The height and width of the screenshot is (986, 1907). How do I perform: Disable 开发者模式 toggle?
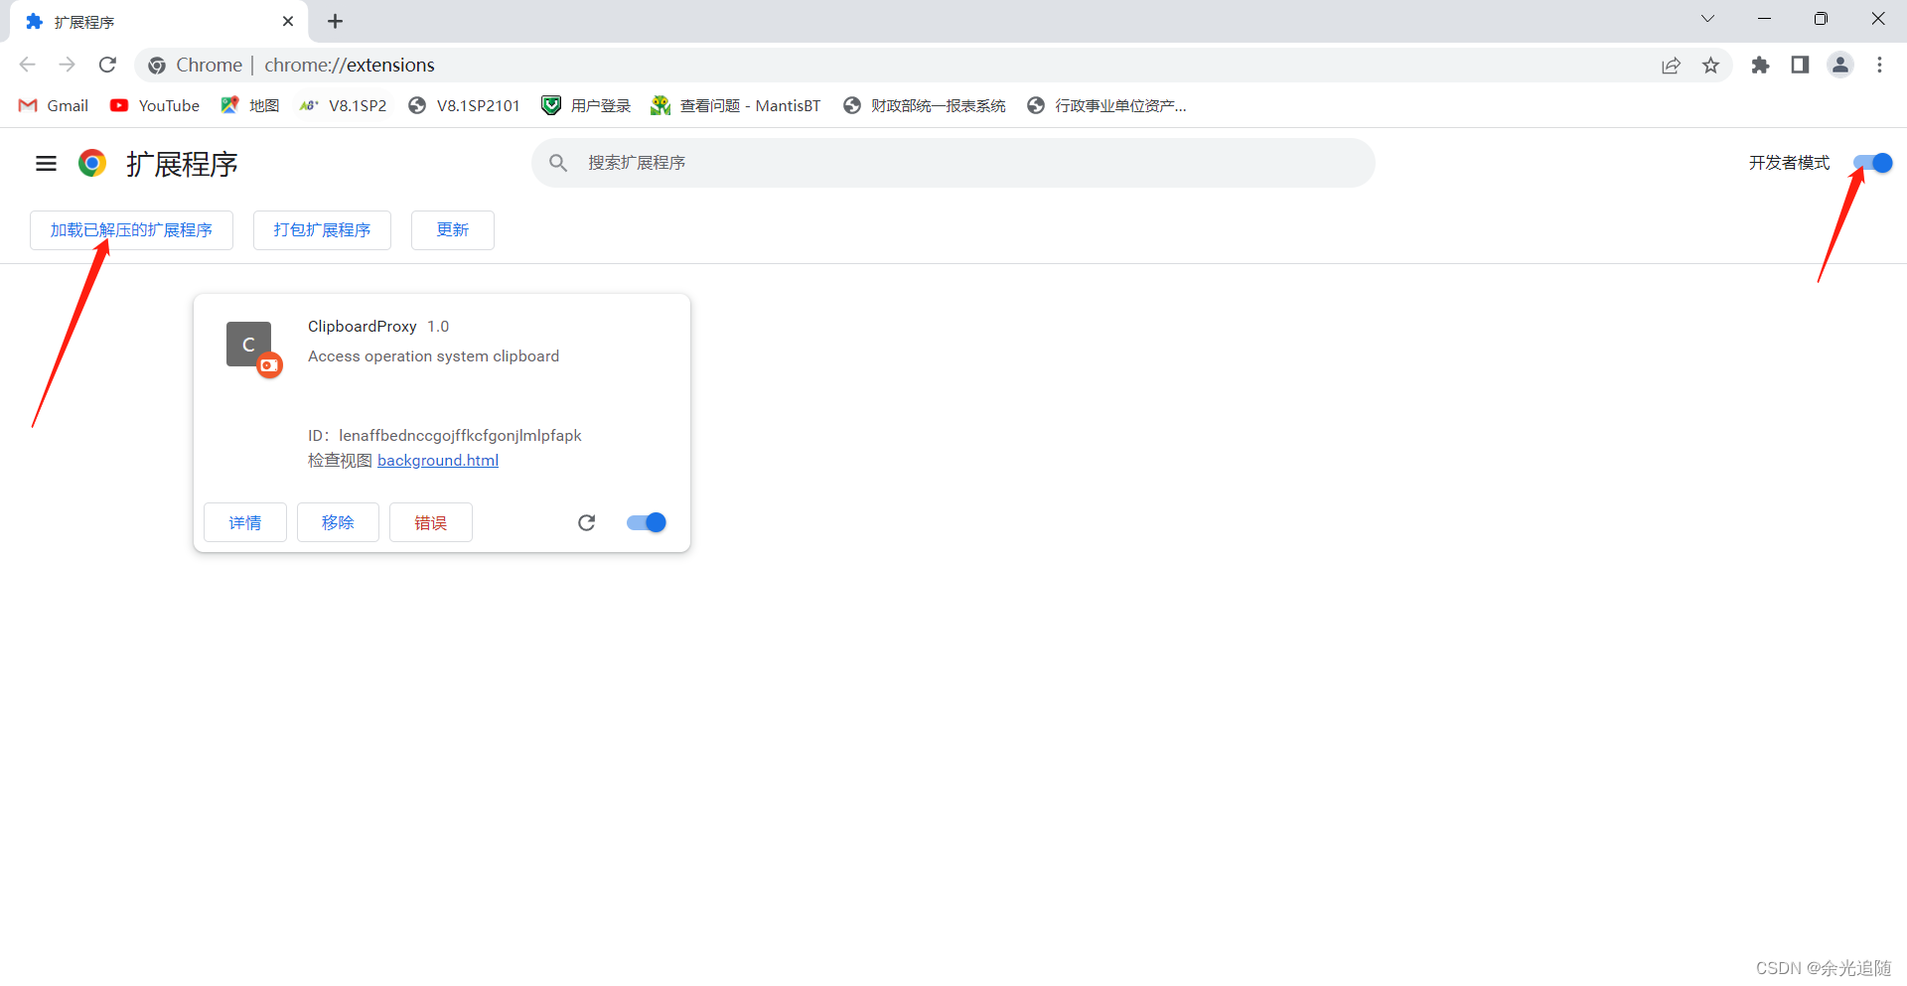[x=1873, y=163]
